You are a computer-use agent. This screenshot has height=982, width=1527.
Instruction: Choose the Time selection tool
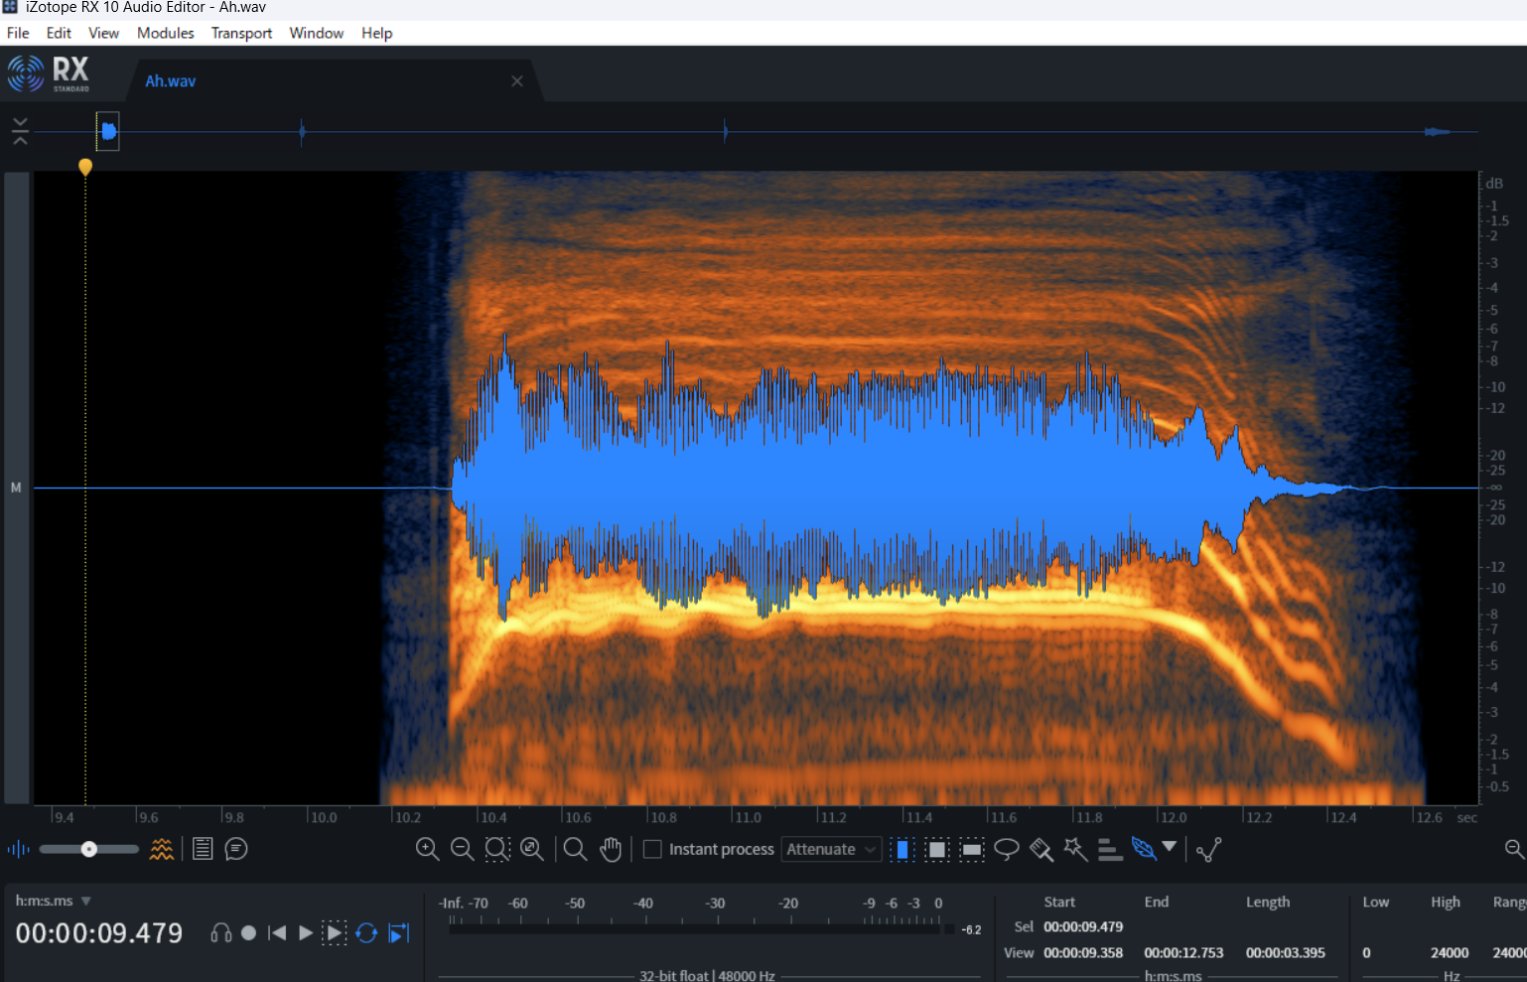coord(902,849)
